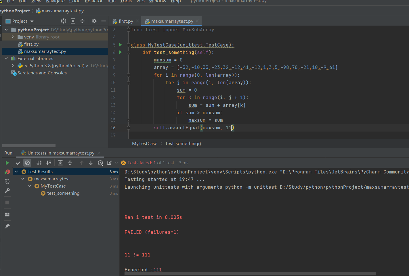The width and height of the screenshot is (409, 276).
Task: Switch to the first.py editor tab
Action: [x=125, y=21]
